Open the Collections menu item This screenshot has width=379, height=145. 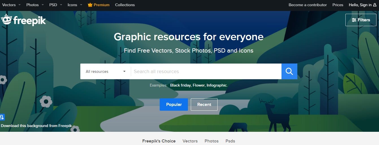[x=125, y=5]
